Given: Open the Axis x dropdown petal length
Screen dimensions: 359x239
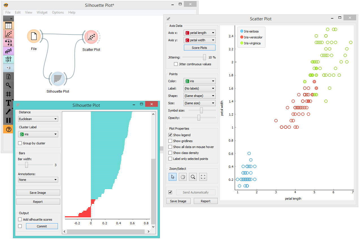Looking at the screenshot, I should click(x=199, y=33).
